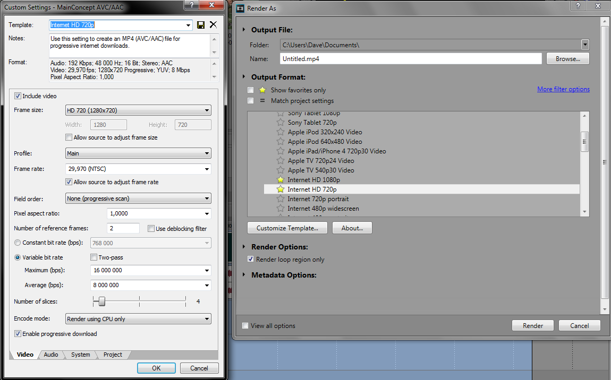Toggle favorite star for Apple iPod 320x240 Video
The width and height of the screenshot is (611, 380).
[281, 132]
